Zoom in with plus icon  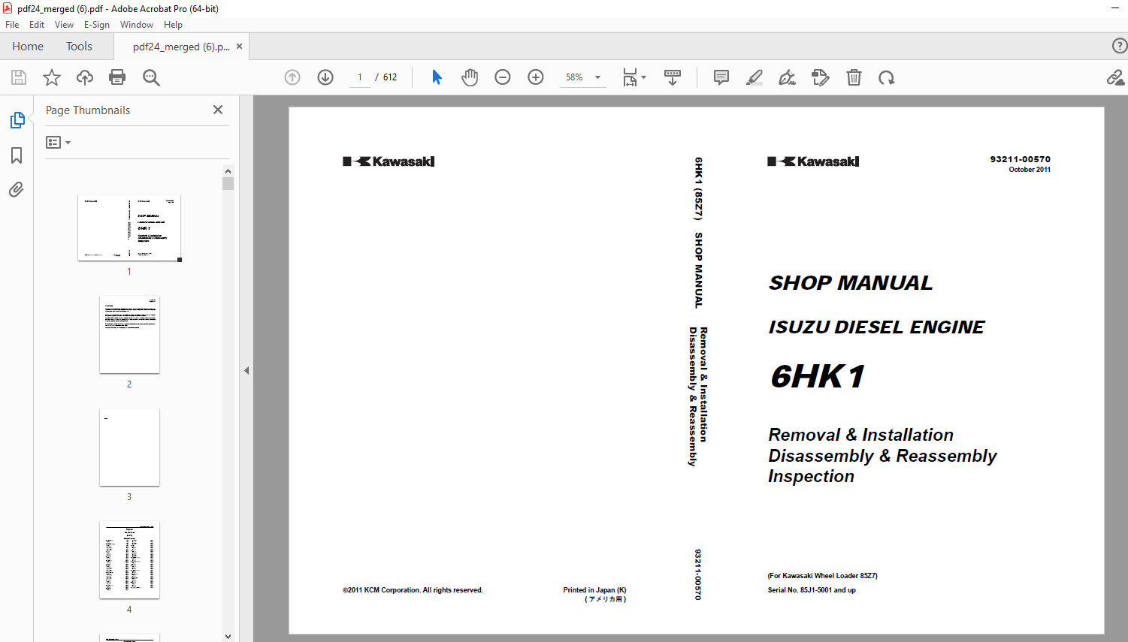(536, 77)
